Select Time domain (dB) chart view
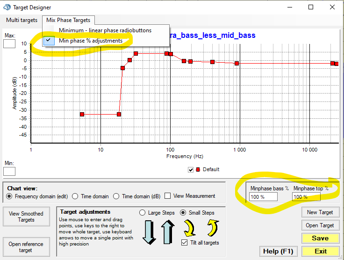 [137, 196]
